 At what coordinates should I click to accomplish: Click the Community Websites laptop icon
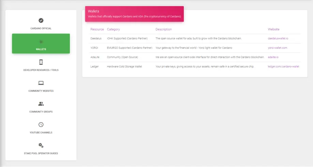[x=41, y=83]
